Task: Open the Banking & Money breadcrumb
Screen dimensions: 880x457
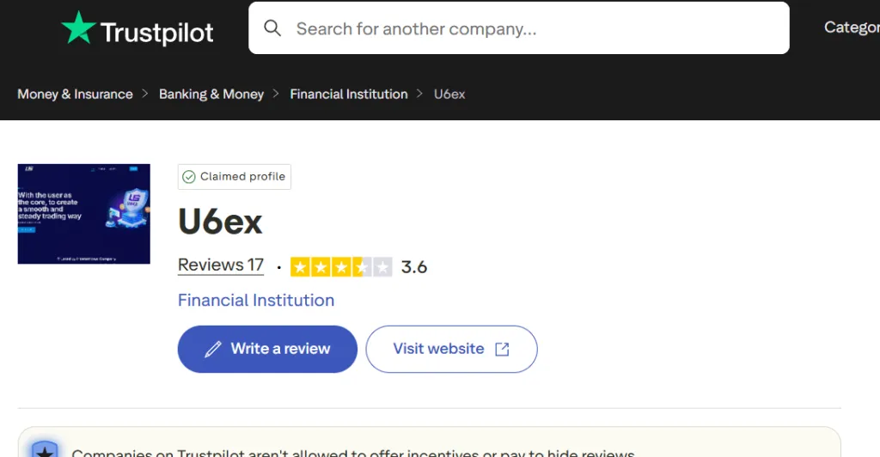Action: point(211,94)
